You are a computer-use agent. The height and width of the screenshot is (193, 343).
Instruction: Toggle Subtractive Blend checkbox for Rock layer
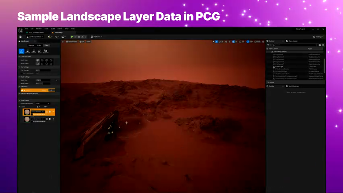(x=32, y=114)
